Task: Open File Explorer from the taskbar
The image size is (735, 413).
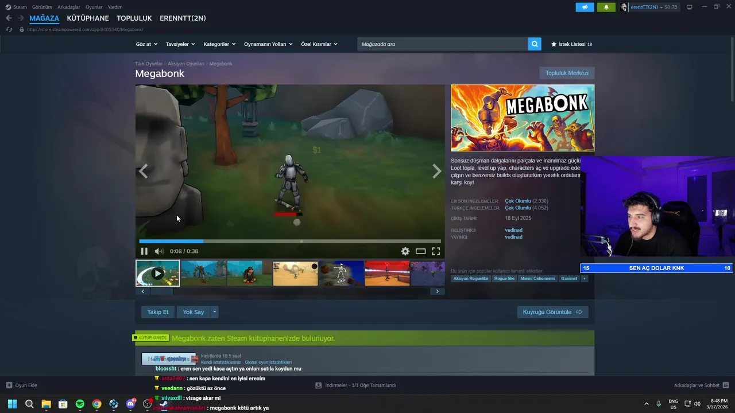Action: coord(46,404)
